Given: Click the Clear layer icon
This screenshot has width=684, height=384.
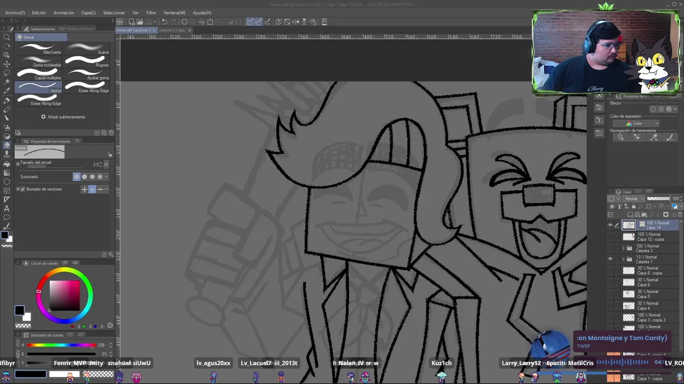Looking at the screenshot, I should tap(184, 22).
